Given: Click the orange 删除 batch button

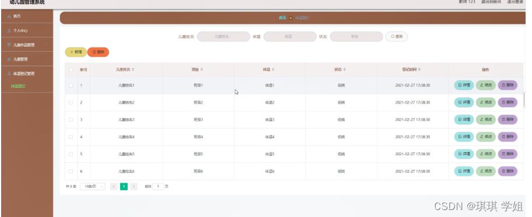Looking at the screenshot, I should point(98,52).
